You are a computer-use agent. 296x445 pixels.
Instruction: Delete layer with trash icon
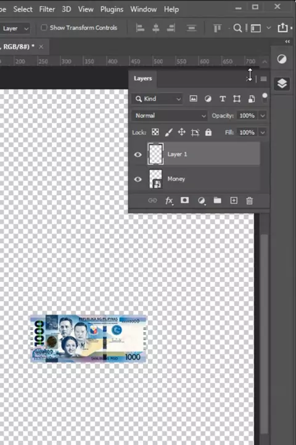pyautogui.click(x=249, y=201)
